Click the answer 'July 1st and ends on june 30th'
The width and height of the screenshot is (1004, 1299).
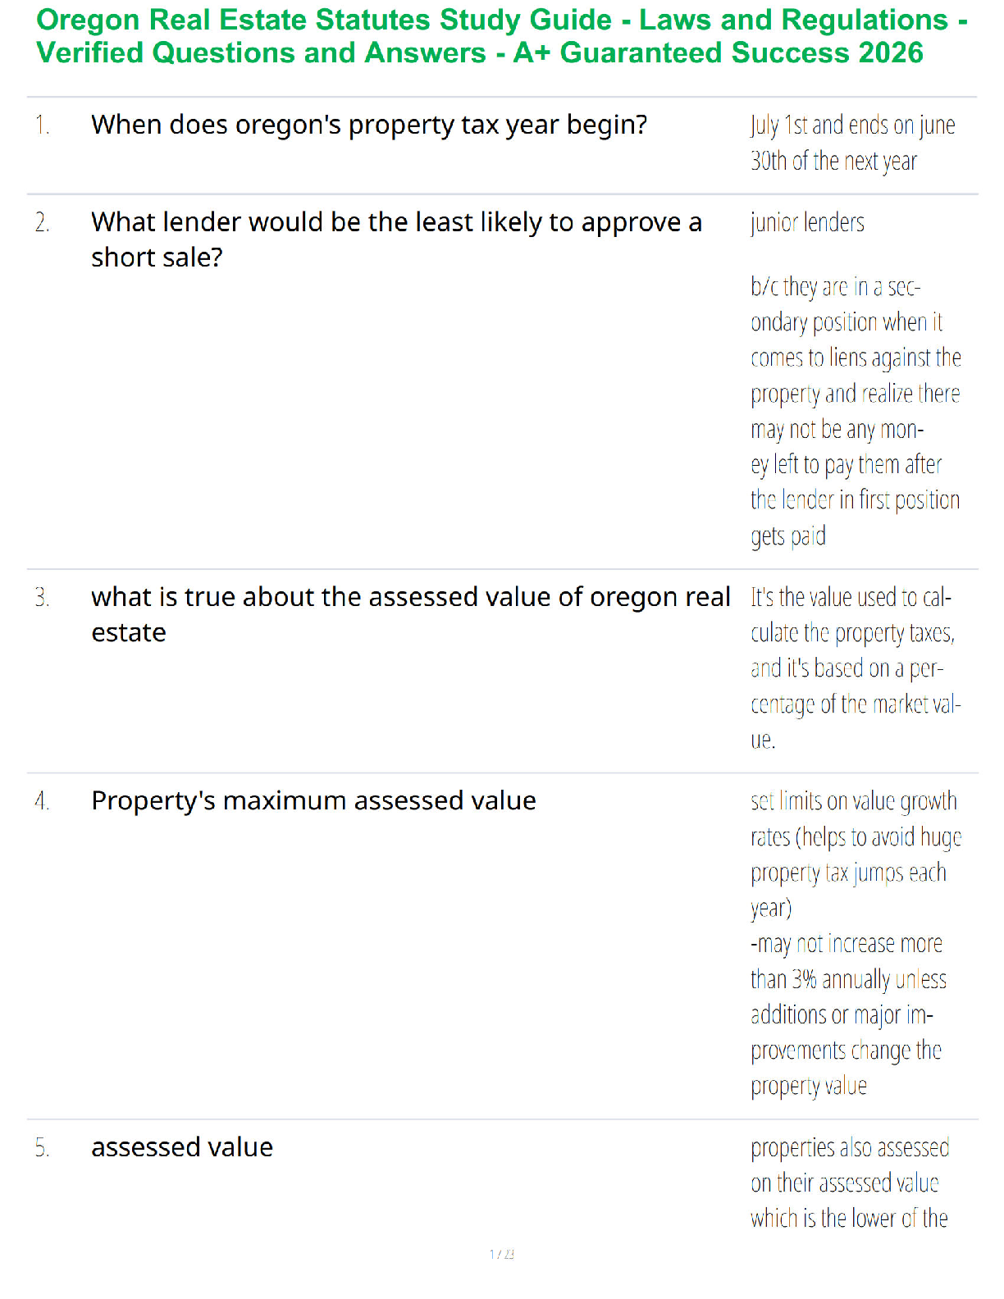tap(853, 143)
